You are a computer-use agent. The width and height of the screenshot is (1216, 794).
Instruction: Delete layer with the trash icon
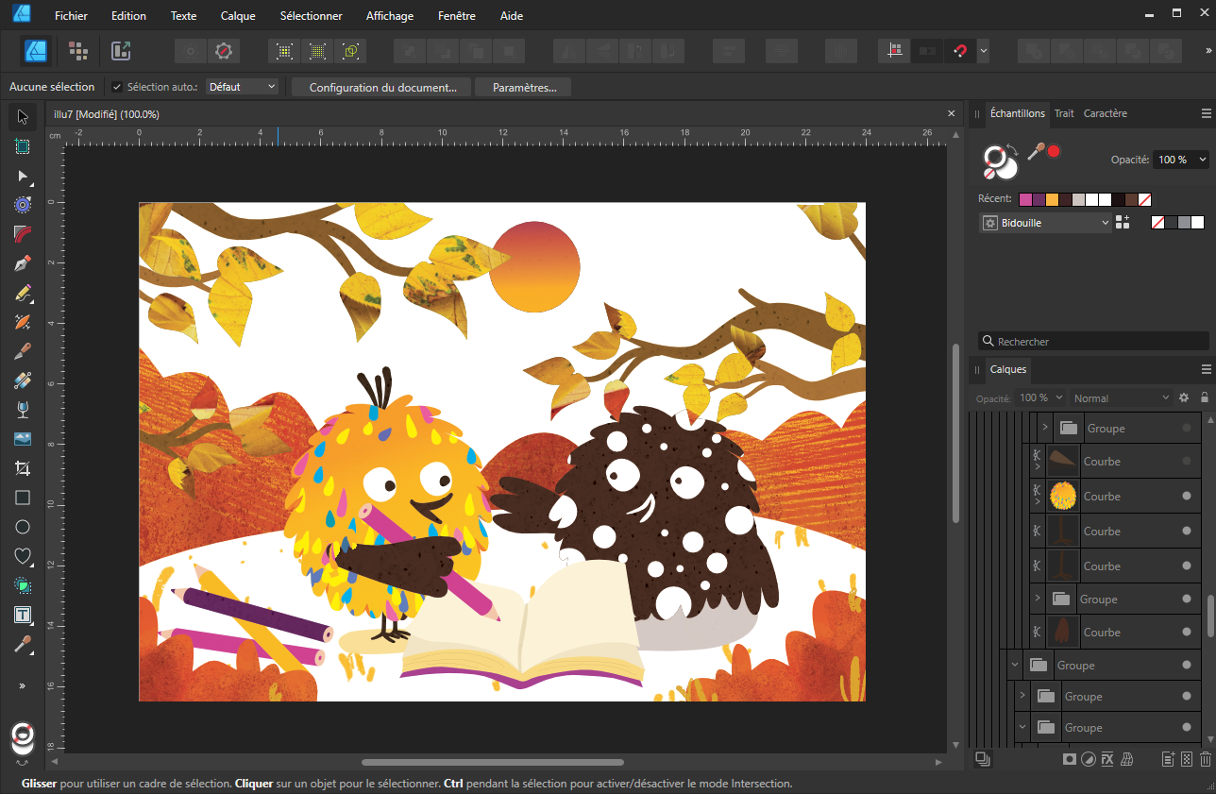(x=1205, y=759)
